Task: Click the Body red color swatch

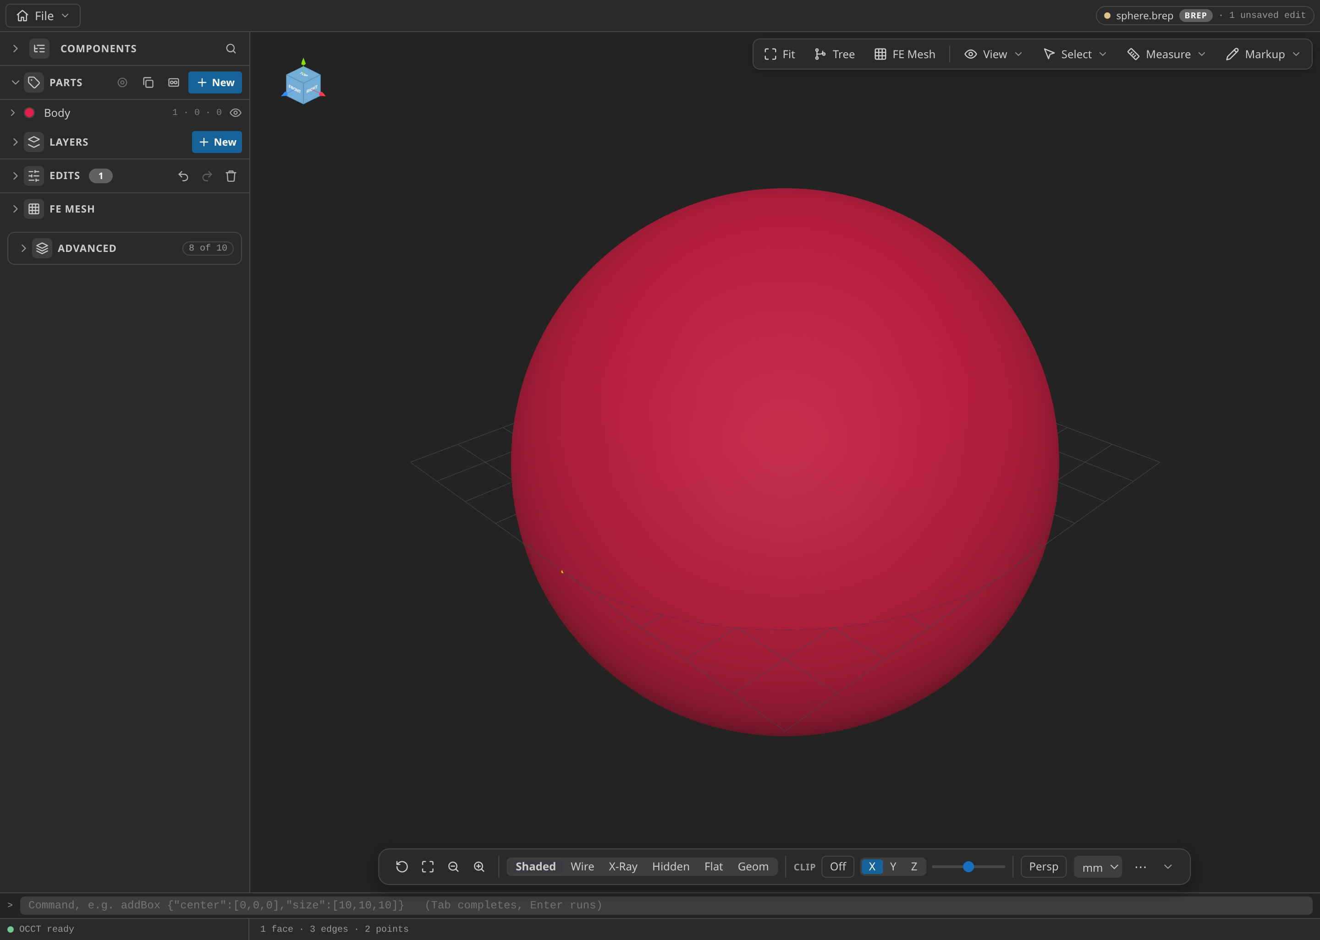Action: [x=29, y=113]
